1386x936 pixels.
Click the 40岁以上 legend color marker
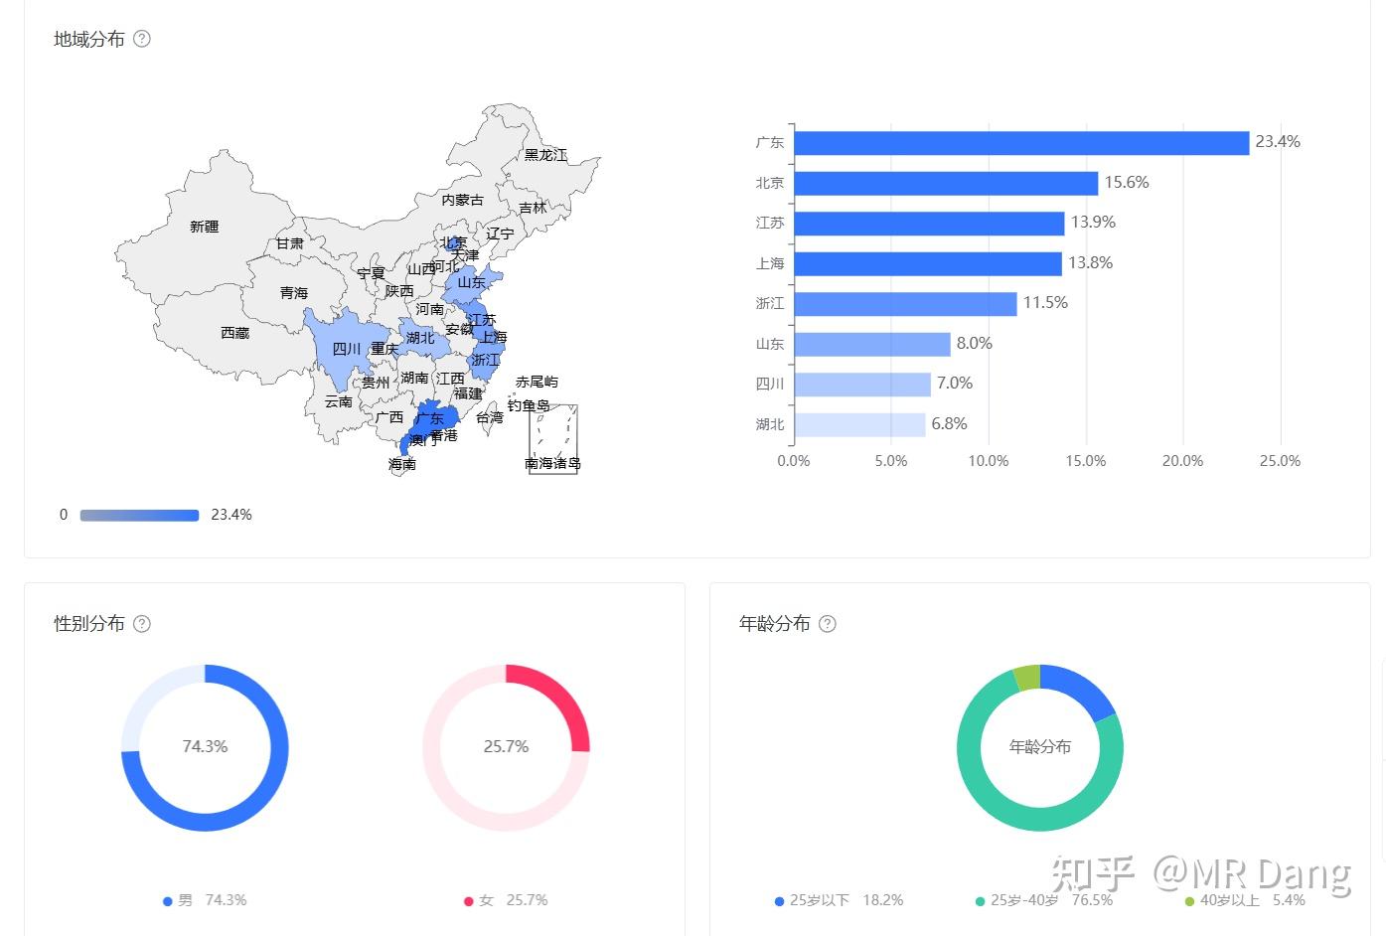pyautogui.click(x=1189, y=900)
